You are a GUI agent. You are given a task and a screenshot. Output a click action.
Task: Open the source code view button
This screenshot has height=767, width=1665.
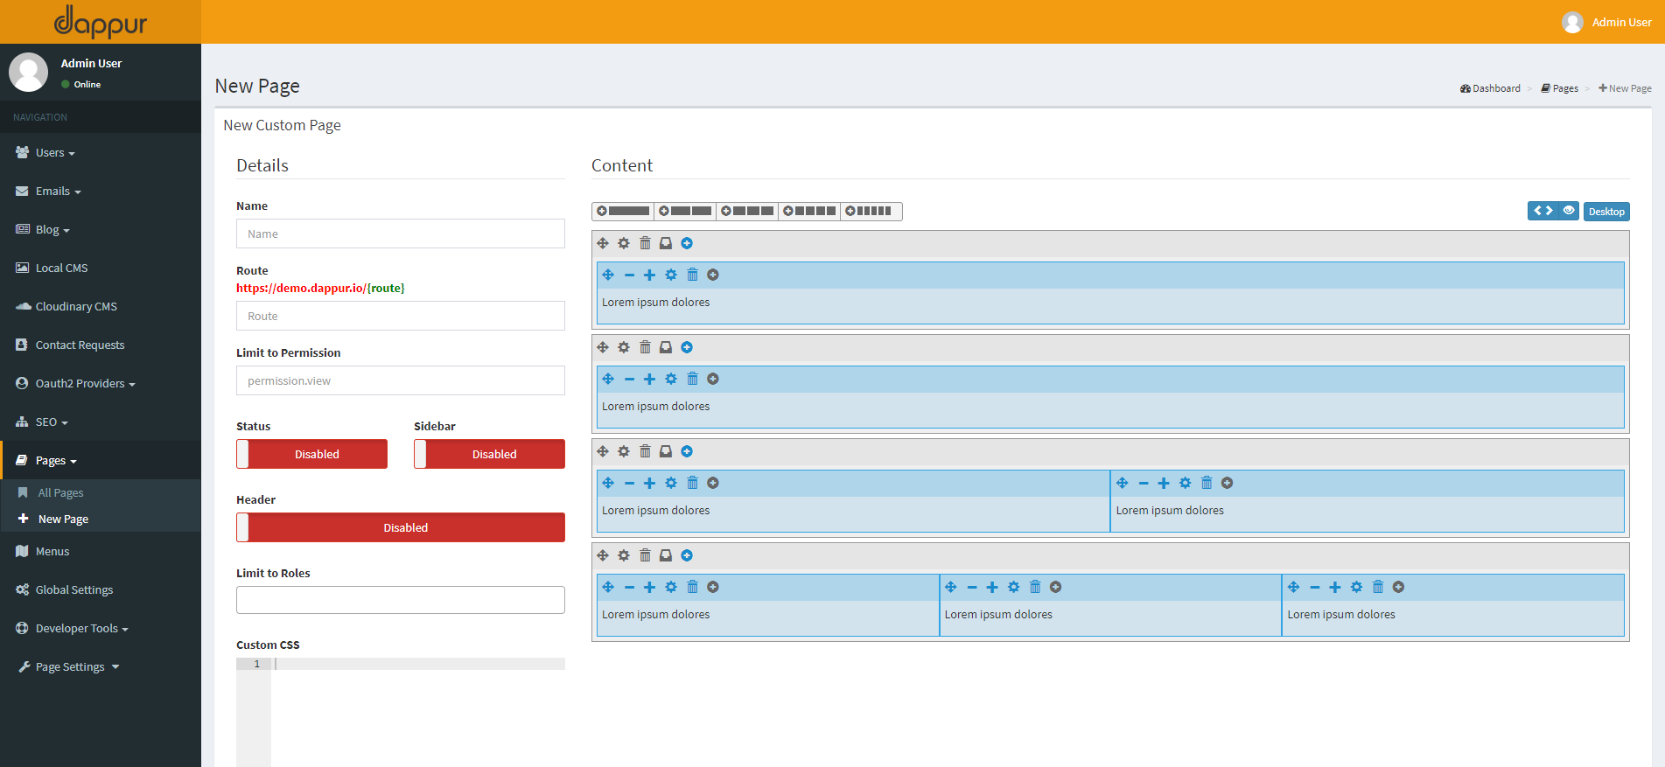point(1543,211)
